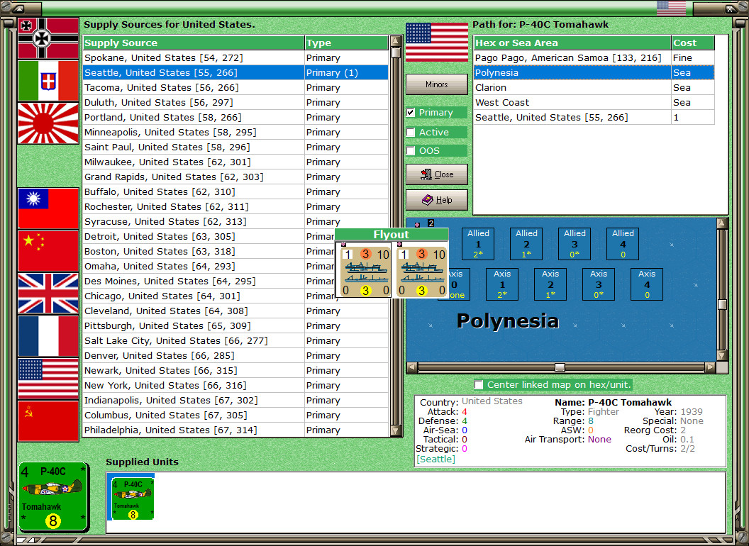Image resolution: width=749 pixels, height=546 pixels.
Task: Click the [Seattle] link in unit details
Action: [x=435, y=459]
